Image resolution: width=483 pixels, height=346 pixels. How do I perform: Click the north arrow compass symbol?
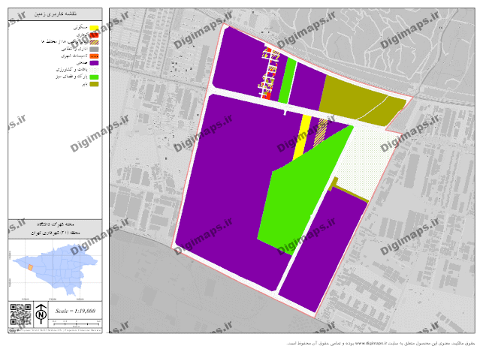[43, 311]
